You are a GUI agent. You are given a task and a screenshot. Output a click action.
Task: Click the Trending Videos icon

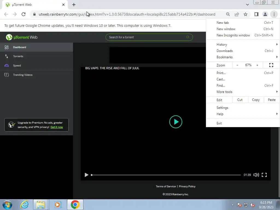point(7,75)
